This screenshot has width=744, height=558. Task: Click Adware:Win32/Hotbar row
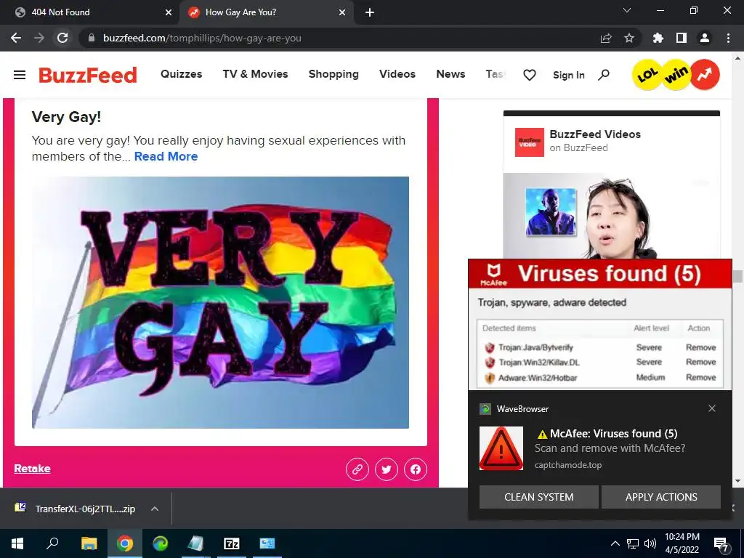pyautogui.click(x=599, y=378)
